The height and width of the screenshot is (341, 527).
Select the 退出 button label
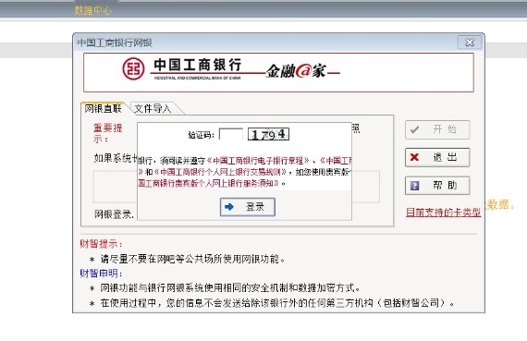click(445, 157)
